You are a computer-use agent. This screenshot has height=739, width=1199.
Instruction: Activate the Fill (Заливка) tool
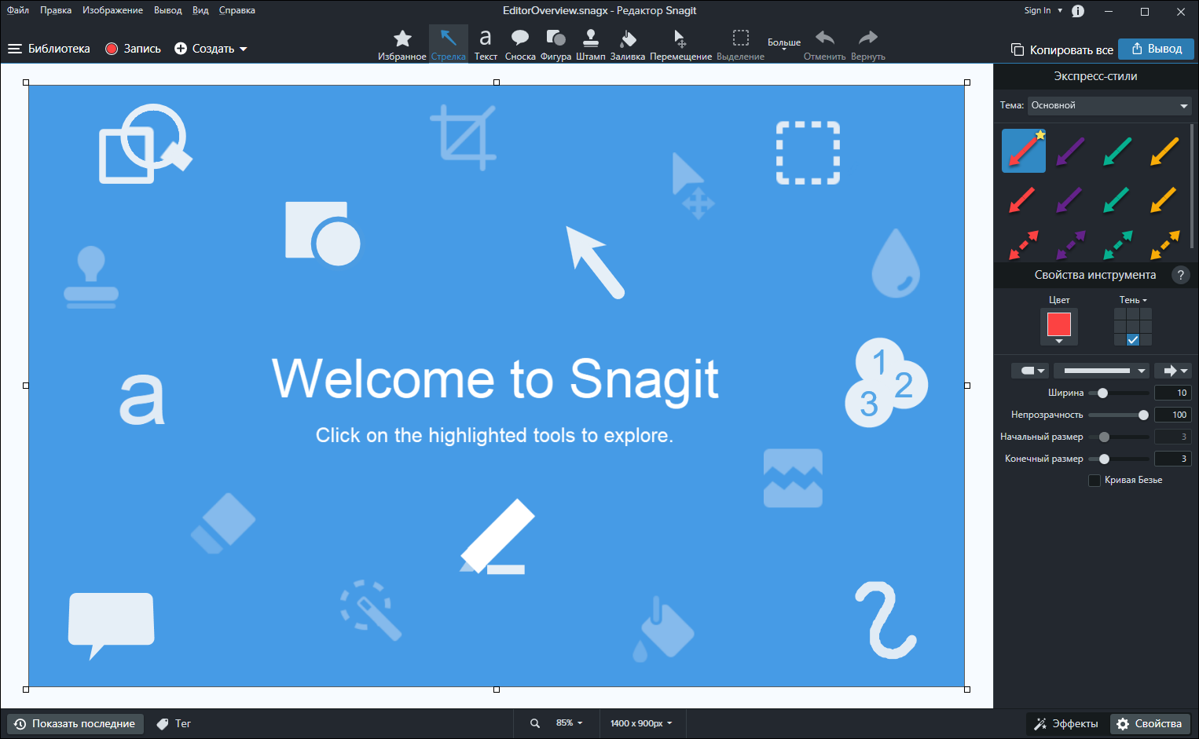[627, 44]
